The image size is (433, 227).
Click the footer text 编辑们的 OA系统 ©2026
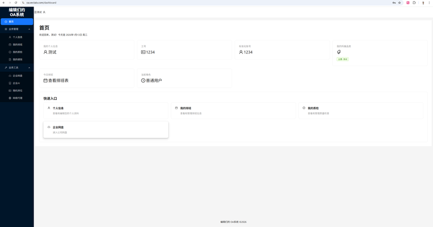(233, 222)
